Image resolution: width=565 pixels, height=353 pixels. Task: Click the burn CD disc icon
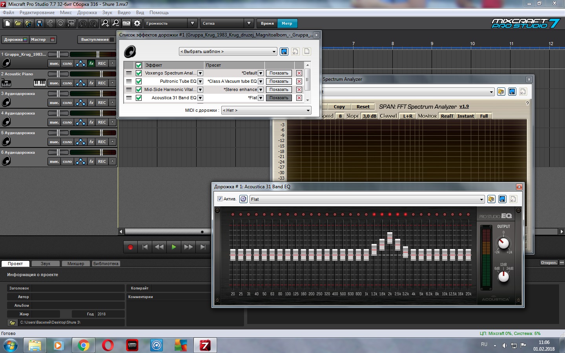pyautogui.click(x=60, y=24)
